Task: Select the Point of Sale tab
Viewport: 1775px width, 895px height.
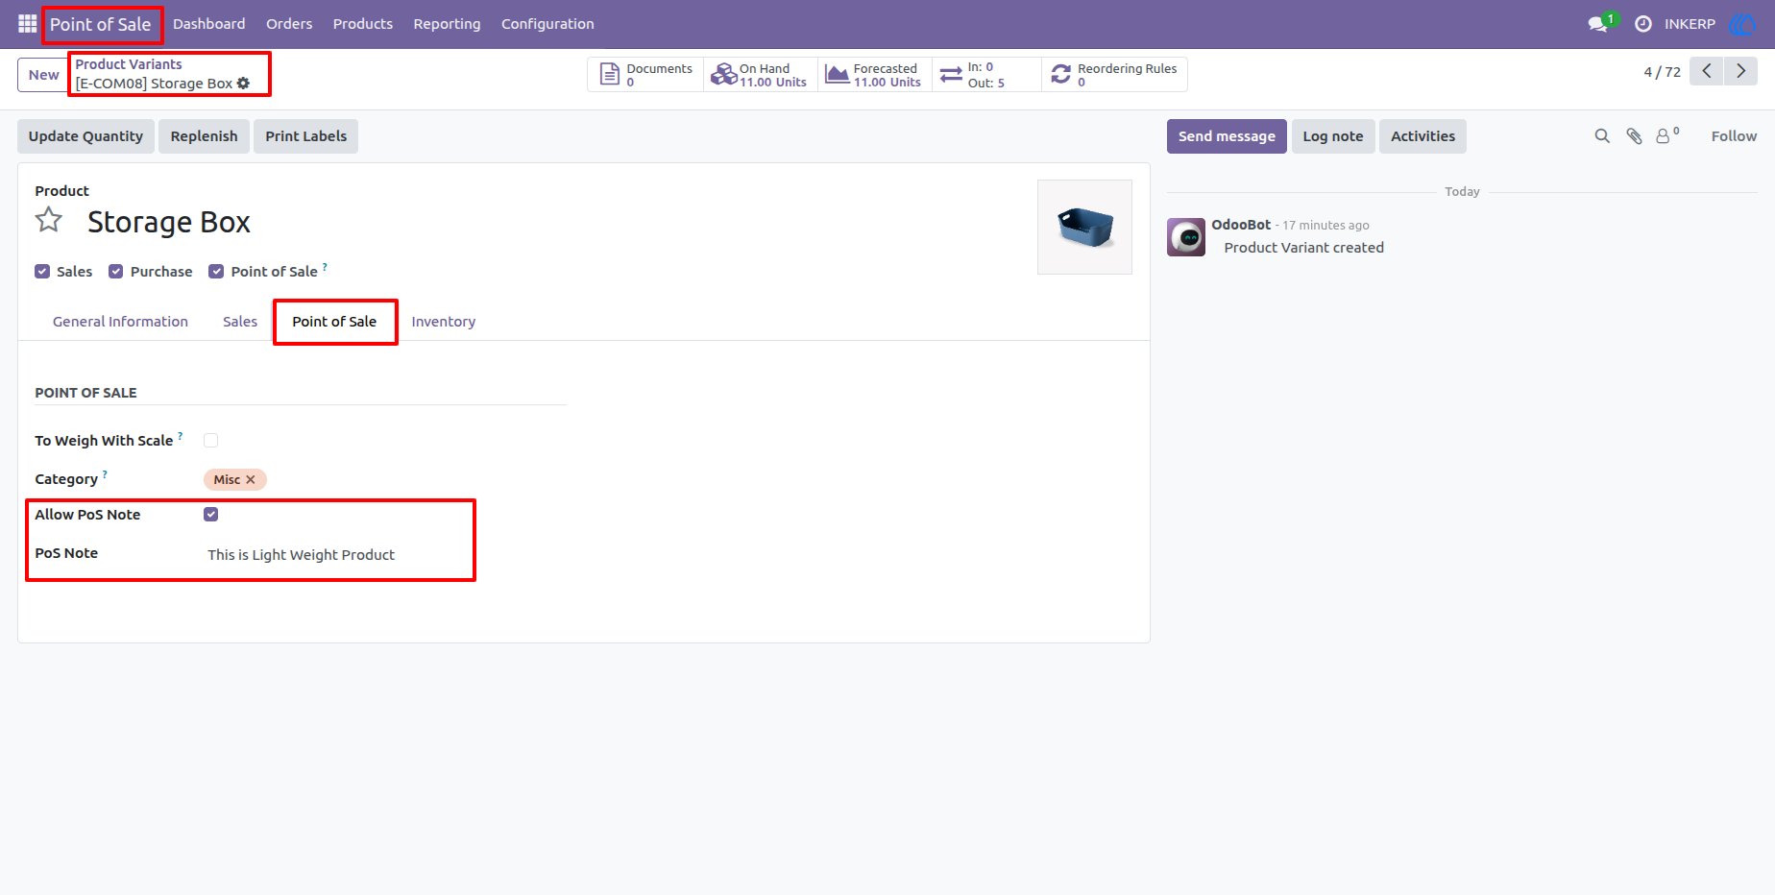Action: [334, 322]
